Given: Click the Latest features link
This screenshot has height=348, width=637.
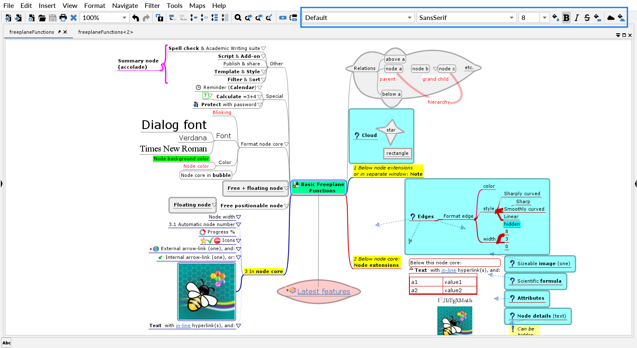Looking at the screenshot, I should pos(324,291).
